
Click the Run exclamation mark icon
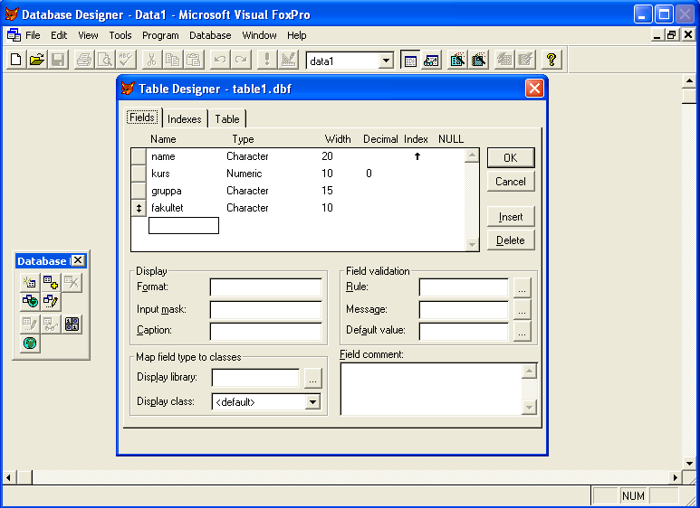coord(267,60)
